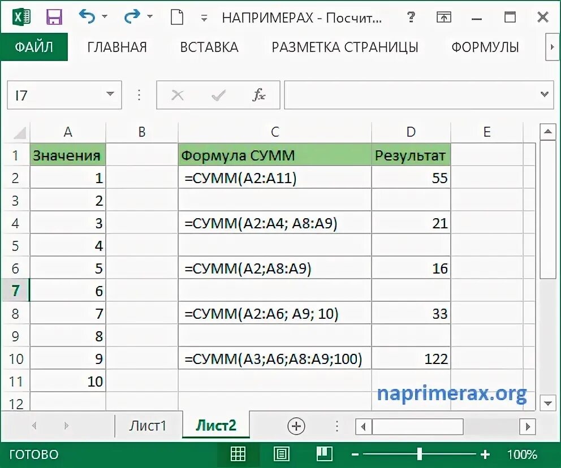Open the РАЗМЕТКА СТРАНИЦЫ tab
Viewport: 561px width, 468px height.
(x=345, y=47)
